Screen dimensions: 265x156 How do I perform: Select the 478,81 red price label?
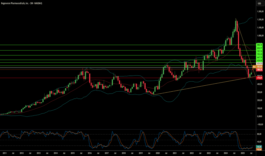click(x=259, y=78)
